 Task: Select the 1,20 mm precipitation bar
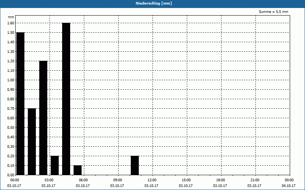(43, 118)
